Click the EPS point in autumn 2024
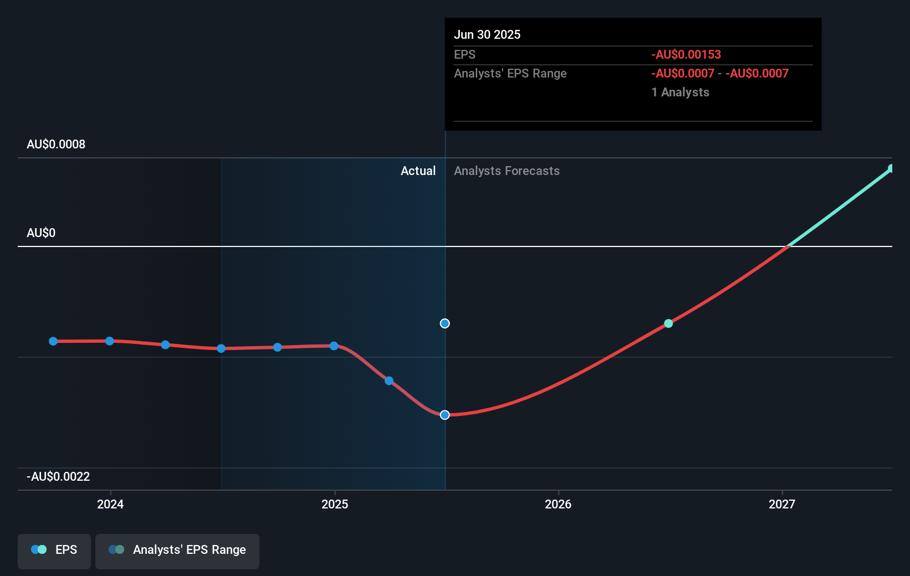This screenshot has width=910, height=576. [278, 347]
